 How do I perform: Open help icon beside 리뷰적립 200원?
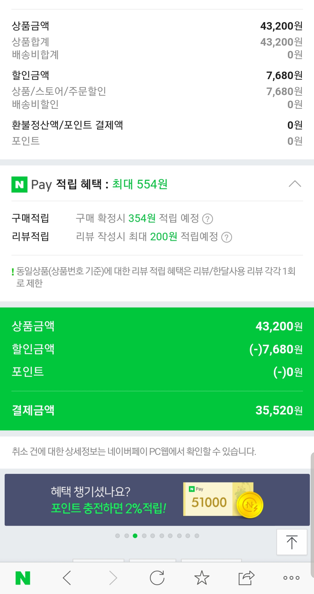pyautogui.click(x=226, y=237)
